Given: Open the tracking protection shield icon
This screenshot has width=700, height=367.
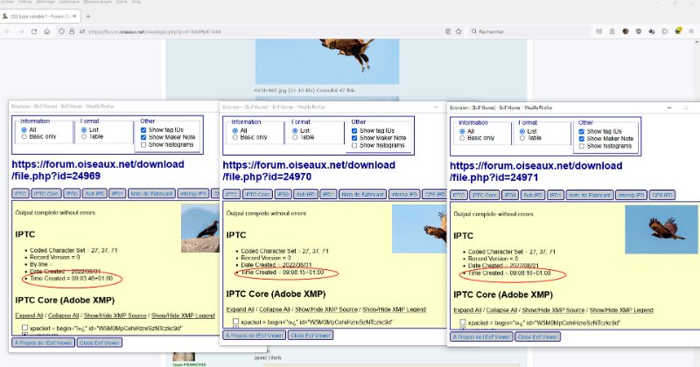Looking at the screenshot, I should (x=62, y=31).
